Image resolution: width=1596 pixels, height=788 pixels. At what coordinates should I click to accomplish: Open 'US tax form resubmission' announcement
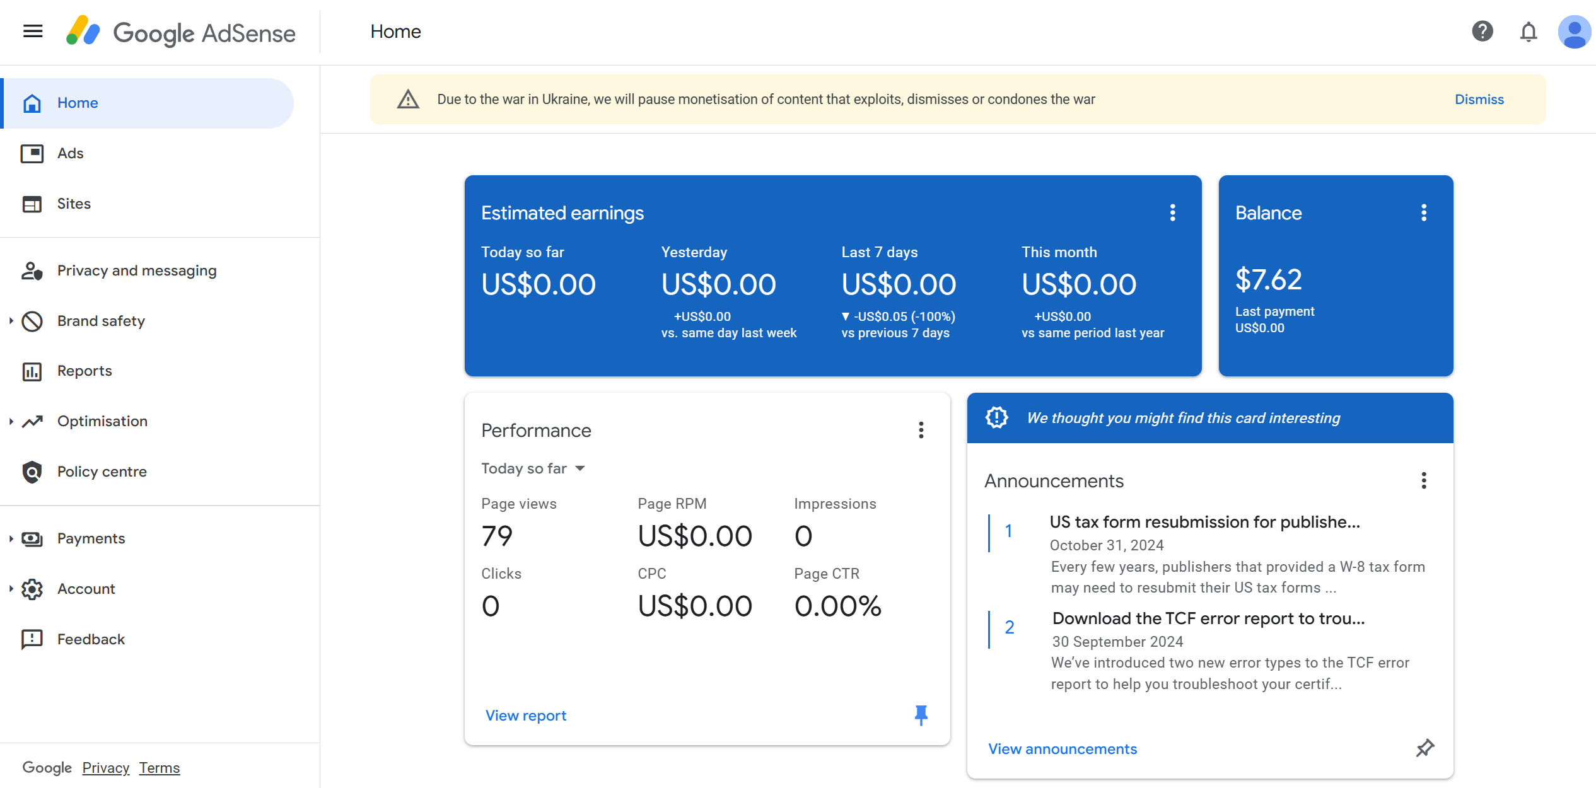[x=1204, y=522]
